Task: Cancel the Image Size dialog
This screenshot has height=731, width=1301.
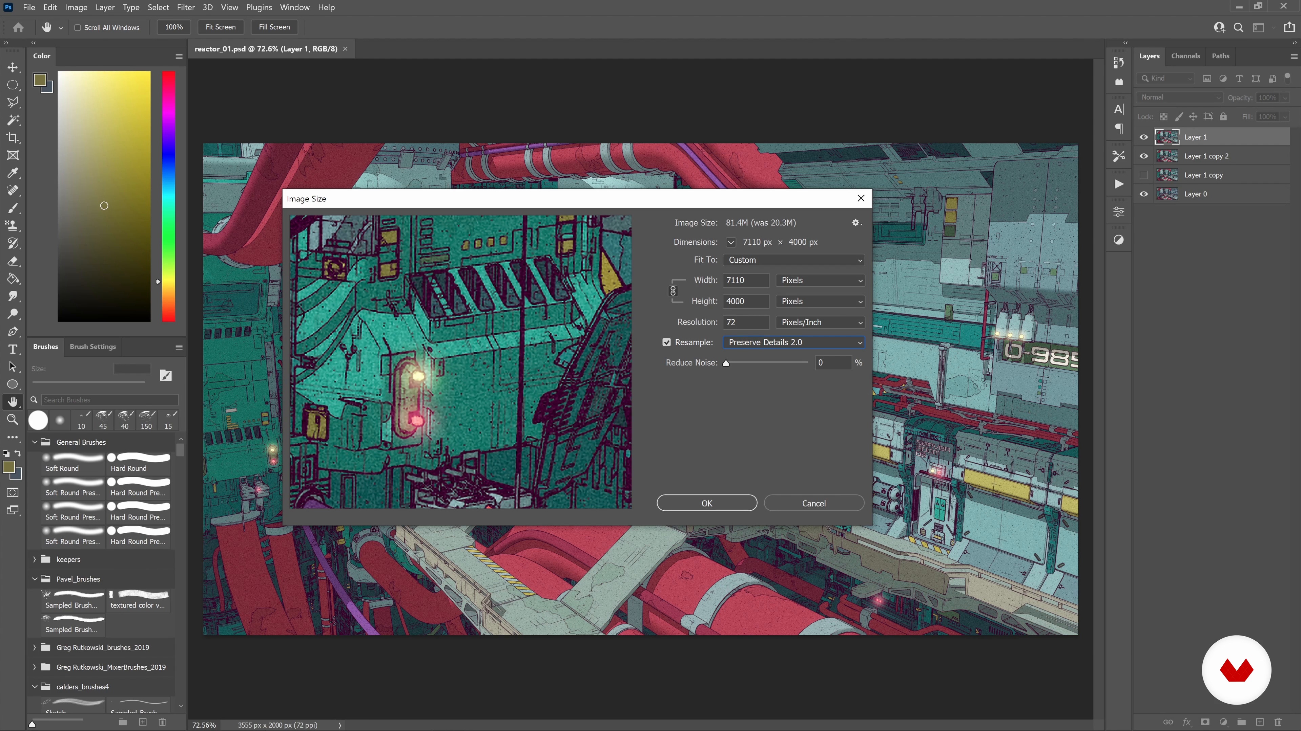Action: pyautogui.click(x=813, y=504)
